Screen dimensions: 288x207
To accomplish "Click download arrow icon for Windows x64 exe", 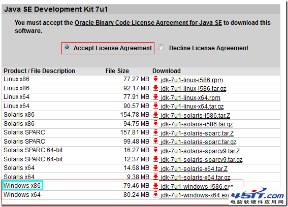I will (155, 194).
